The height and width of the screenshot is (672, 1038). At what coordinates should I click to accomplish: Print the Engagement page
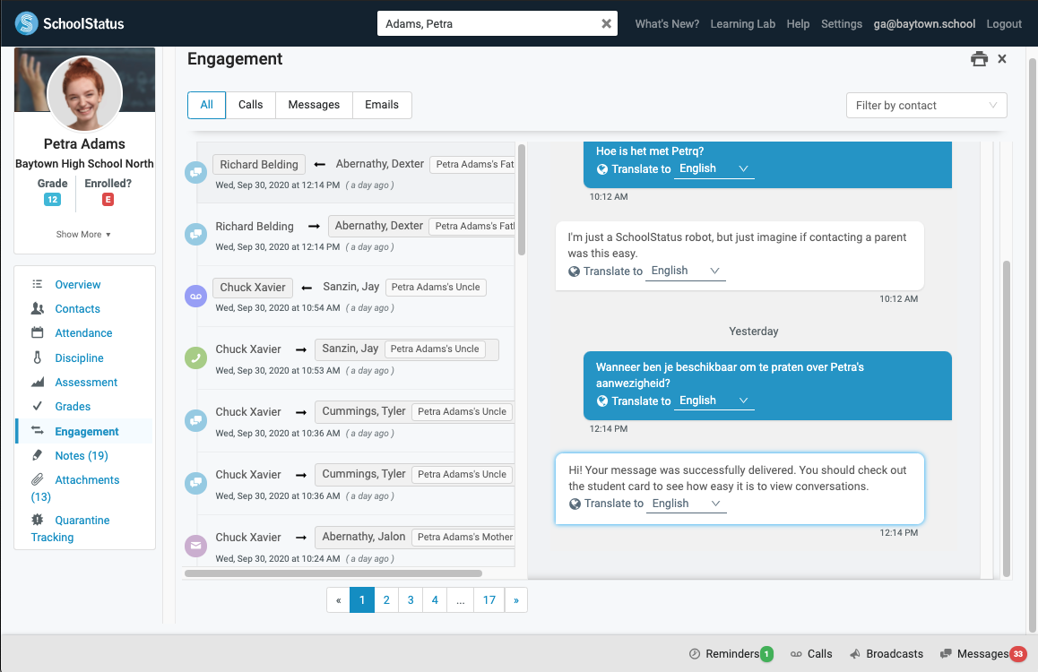(979, 59)
